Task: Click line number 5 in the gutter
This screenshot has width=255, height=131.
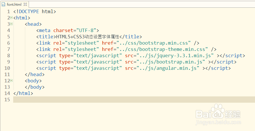Action: (9, 37)
